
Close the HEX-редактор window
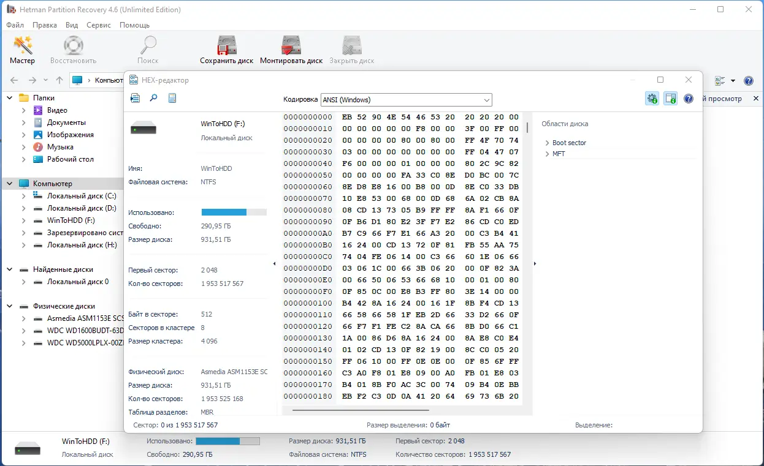689,80
